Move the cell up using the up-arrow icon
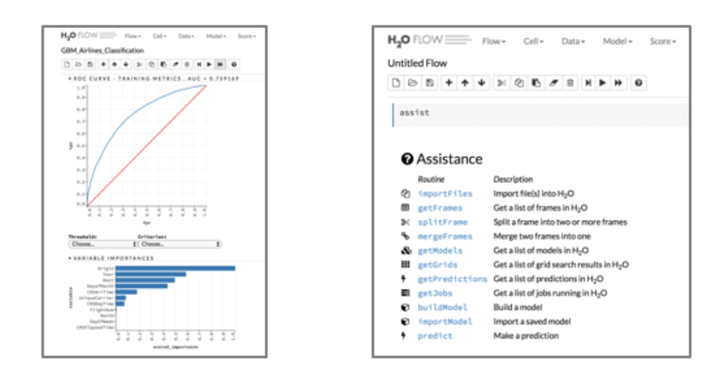Screen dimensions: 707x375 [465, 80]
